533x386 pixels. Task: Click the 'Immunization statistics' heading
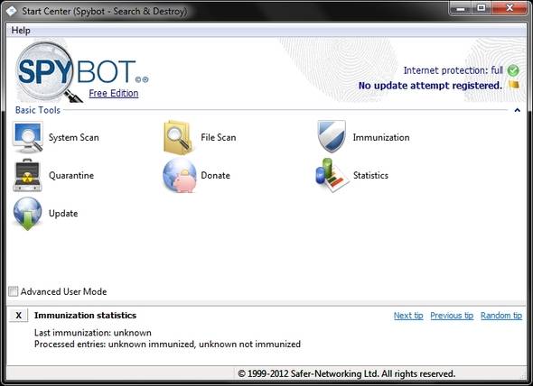point(85,316)
